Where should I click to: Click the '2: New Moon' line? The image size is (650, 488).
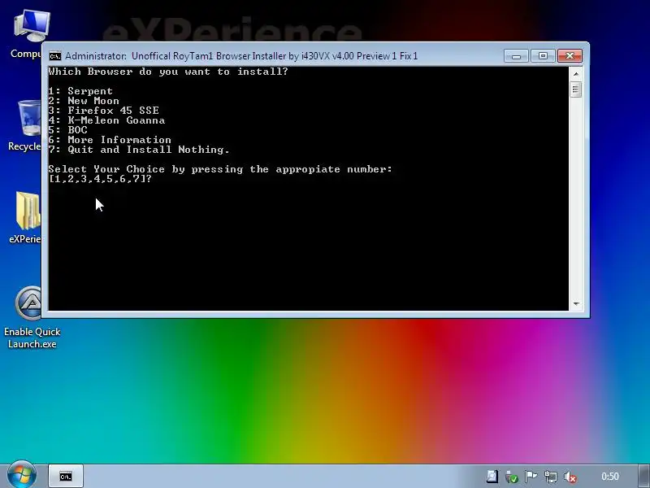[x=84, y=101]
